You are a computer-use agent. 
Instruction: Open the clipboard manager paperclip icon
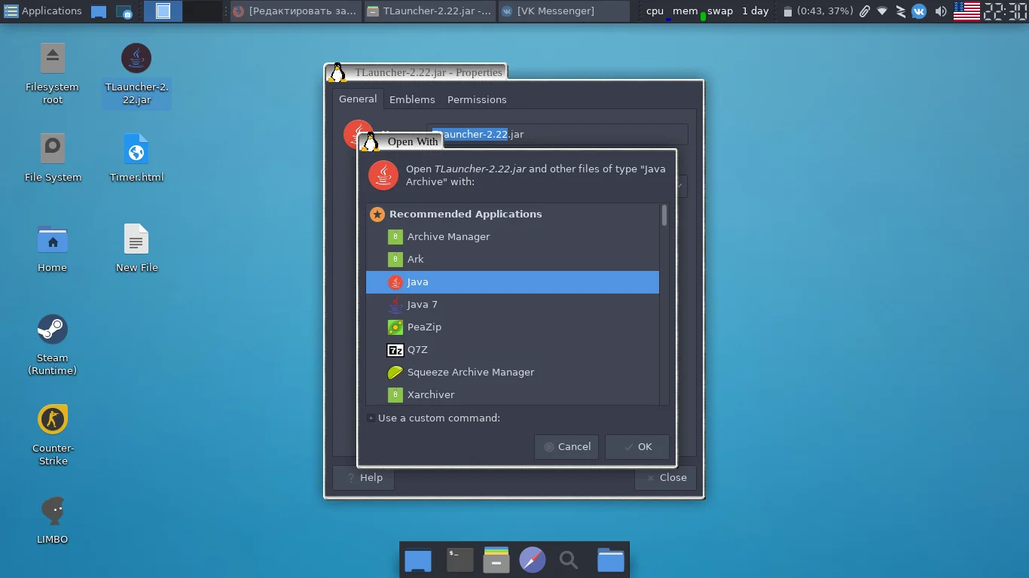point(864,11)
